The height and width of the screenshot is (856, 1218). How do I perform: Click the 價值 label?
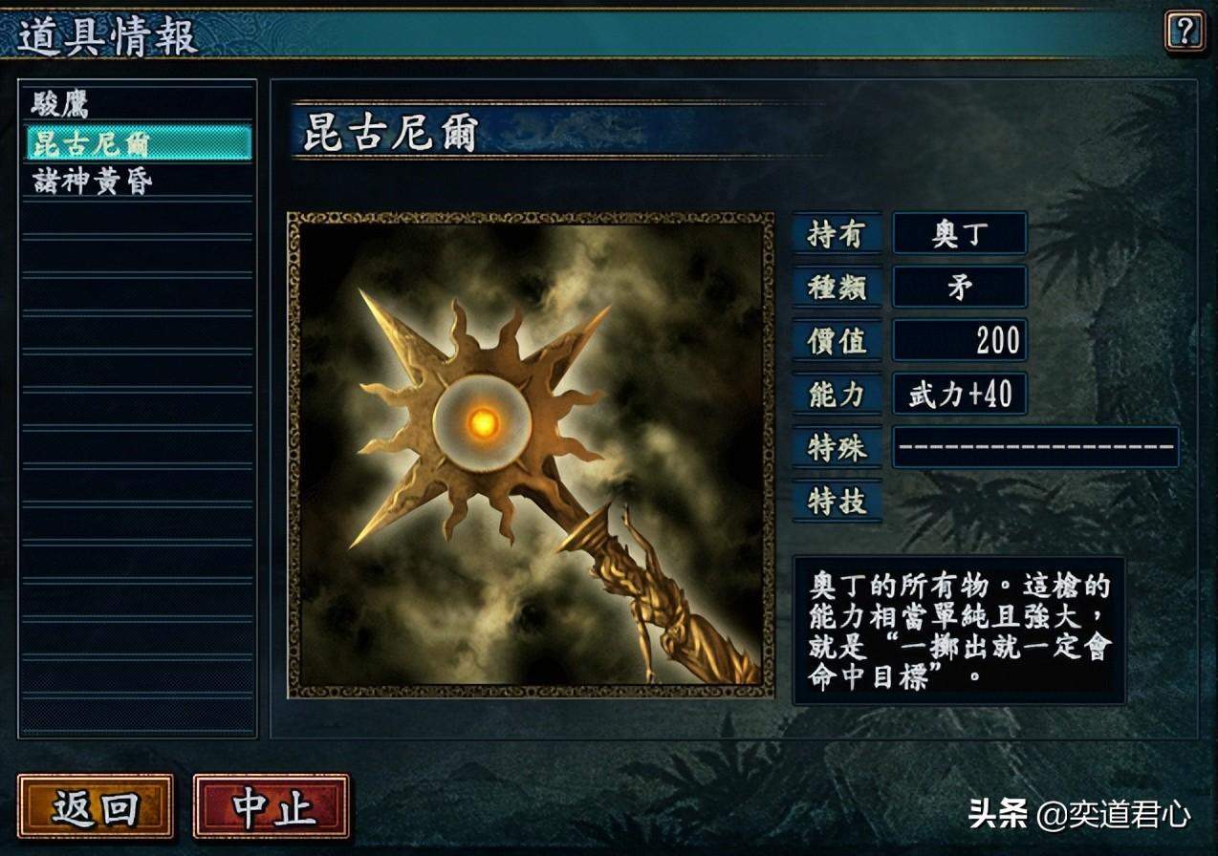tap(837, 340)
